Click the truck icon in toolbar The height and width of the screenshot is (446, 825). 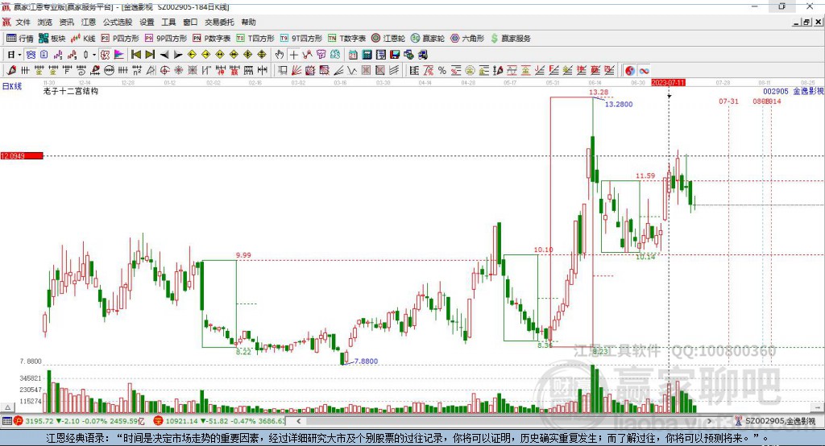(x=422, y=55)
